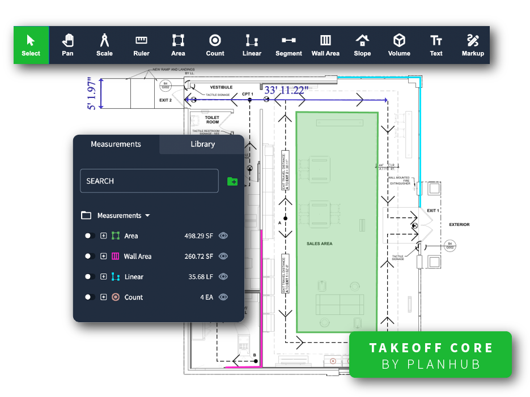Hide the Count measurement eye icon
Image resolution: width=530 pixels, height=397 pixels.
click(x=223, y=297)
